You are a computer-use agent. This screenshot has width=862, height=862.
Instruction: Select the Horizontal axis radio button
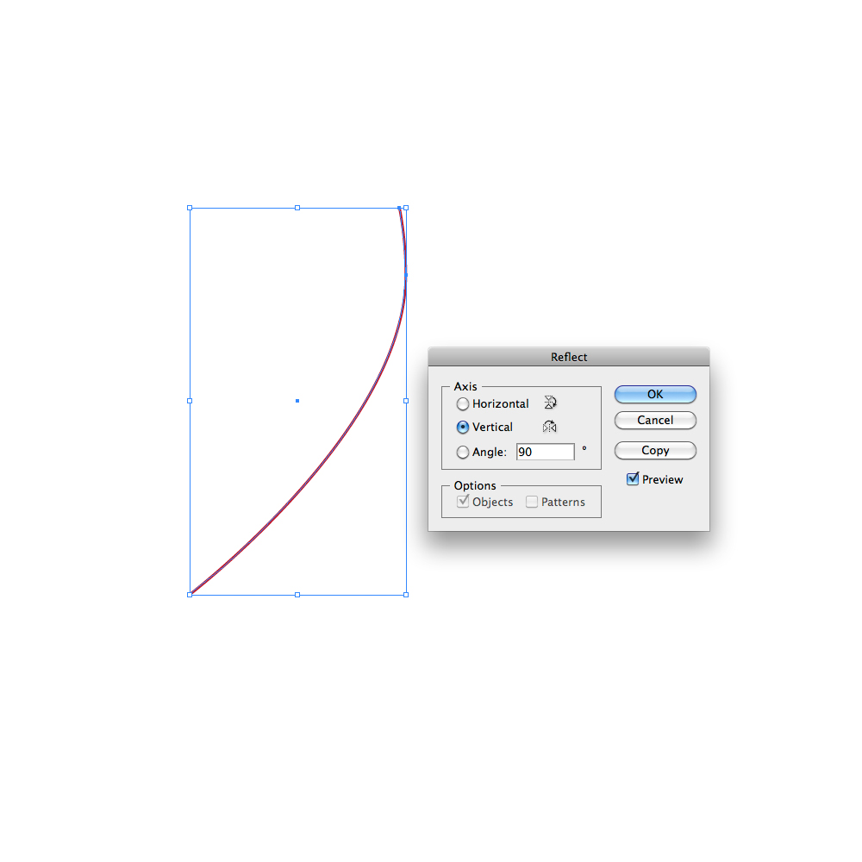463,404
